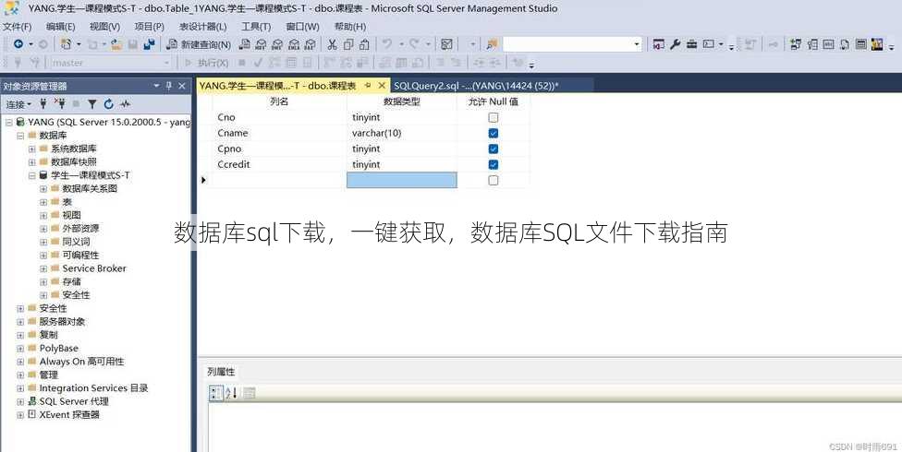This screenshot has height=452, width=902.
Task: Click the New Project toolbar icon
Action: [66, 44]
